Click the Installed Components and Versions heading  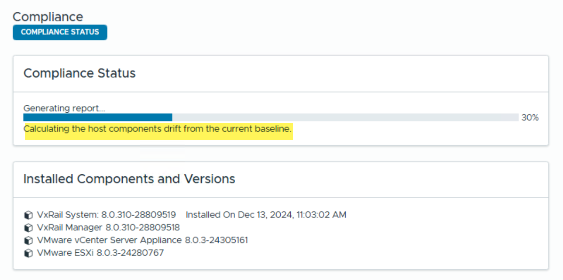(x=129, y=179)
